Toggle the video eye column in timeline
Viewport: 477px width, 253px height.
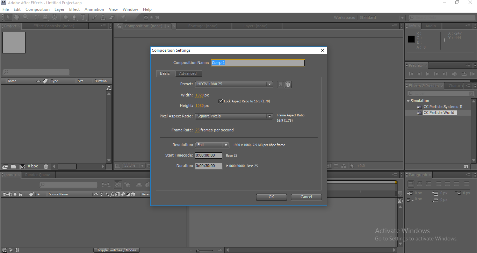(x=5, y=194)
